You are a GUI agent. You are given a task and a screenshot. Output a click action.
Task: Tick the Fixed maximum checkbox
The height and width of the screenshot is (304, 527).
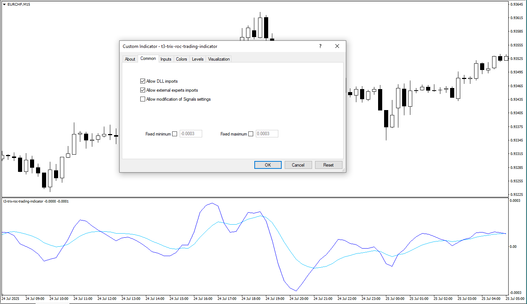(x=251, y=134)
